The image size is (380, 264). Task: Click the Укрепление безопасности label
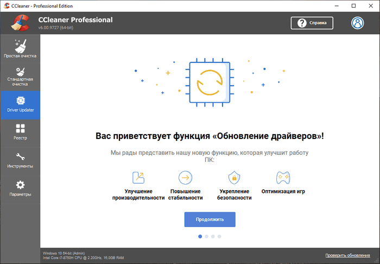(x=234, y=194)
